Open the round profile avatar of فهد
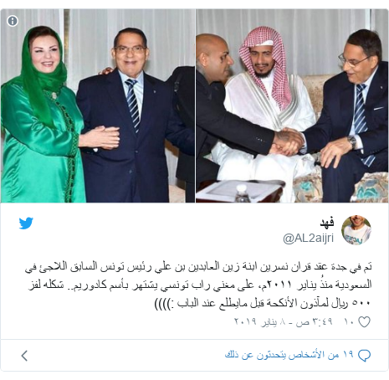The image size is (389, 380). pyautogui.click(x=356, y=230)
